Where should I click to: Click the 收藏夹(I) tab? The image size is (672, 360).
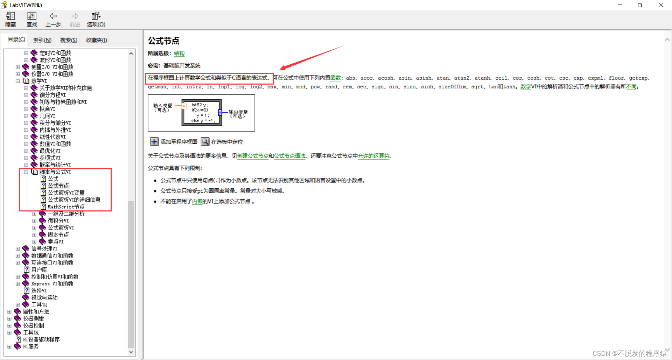point(95,40)
